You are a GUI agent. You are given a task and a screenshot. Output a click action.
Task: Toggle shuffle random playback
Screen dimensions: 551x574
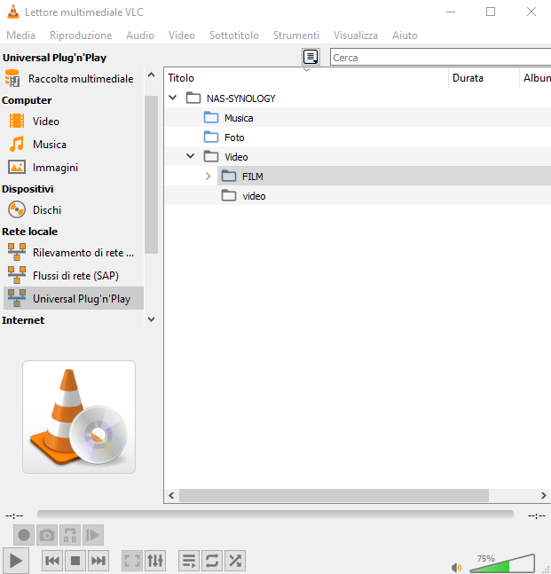click(x=235, y=561)
